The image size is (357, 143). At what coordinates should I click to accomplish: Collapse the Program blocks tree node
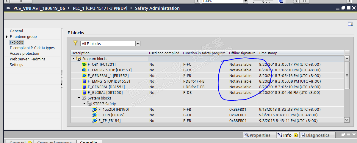point(73,59)
